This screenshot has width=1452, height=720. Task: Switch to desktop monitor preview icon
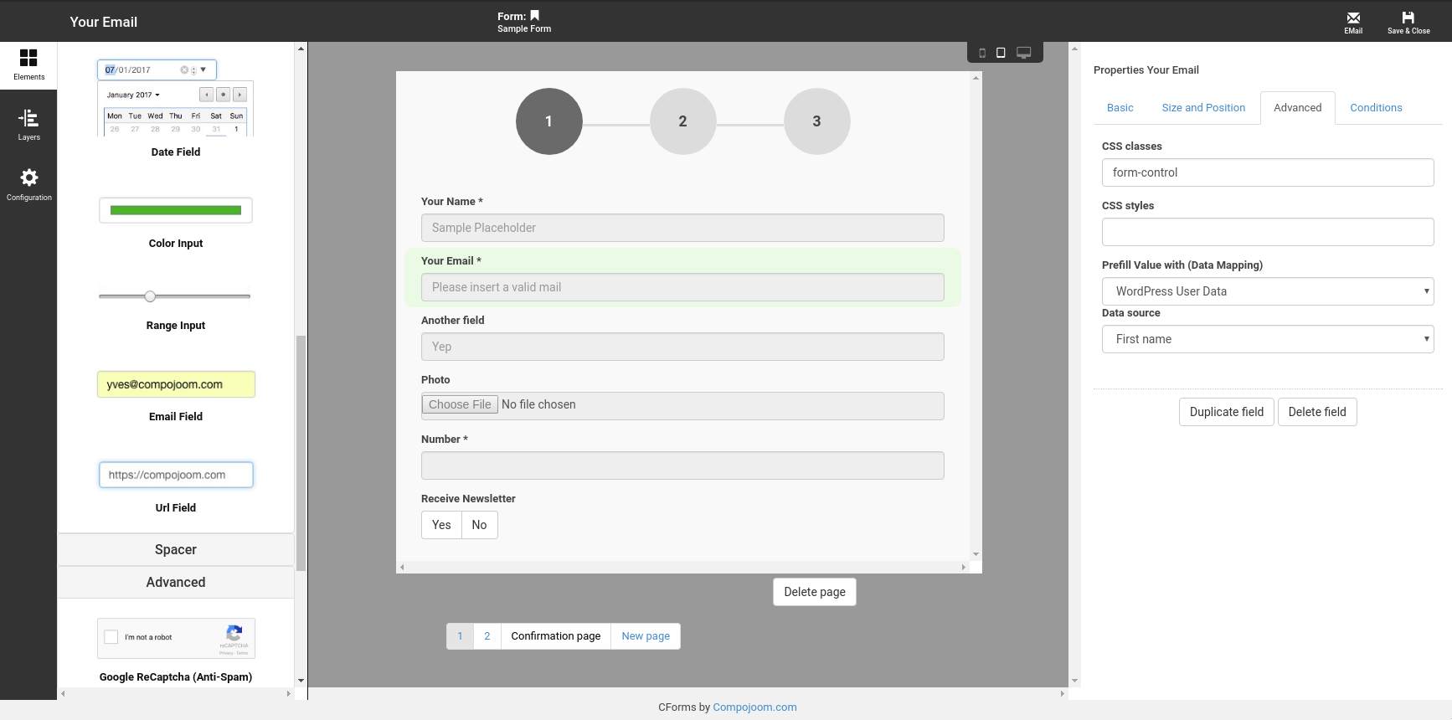point(1023,53)
